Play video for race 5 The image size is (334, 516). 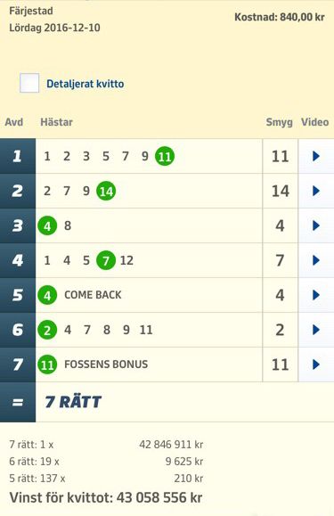click(x=316, y=295)
